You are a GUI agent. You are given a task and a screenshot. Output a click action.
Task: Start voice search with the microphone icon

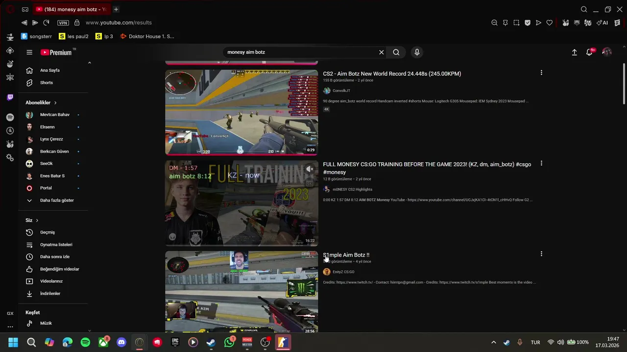point(417,52)
